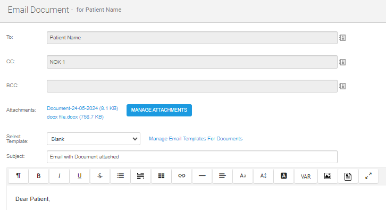Open the text alignment options

[x=222, y=176]
